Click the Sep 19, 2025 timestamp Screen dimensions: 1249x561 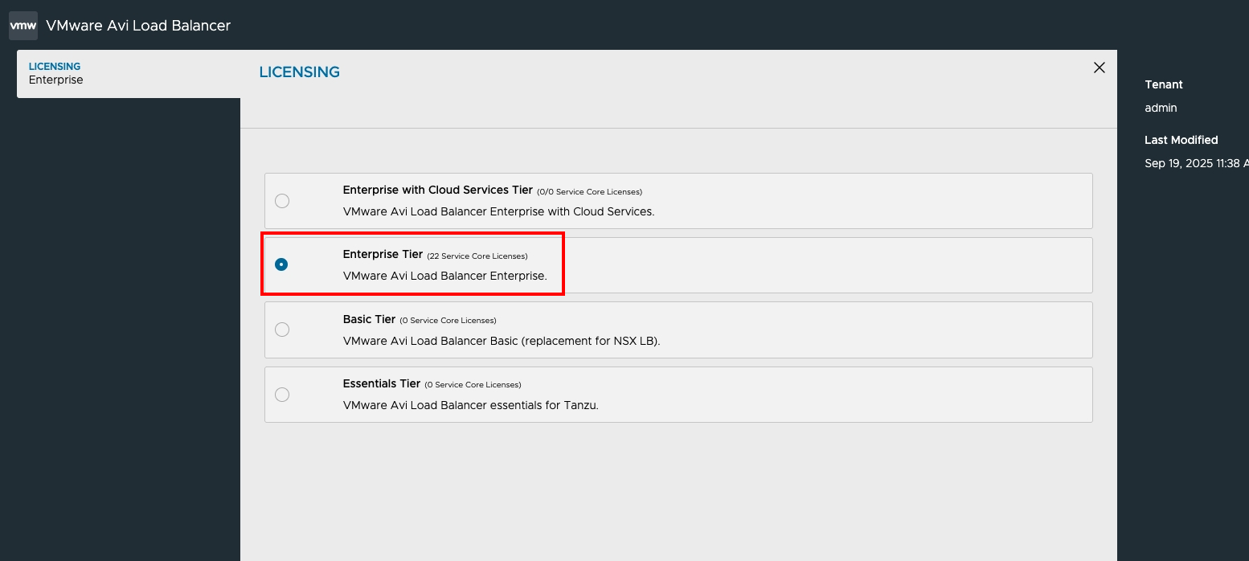tap(1197, 163)
